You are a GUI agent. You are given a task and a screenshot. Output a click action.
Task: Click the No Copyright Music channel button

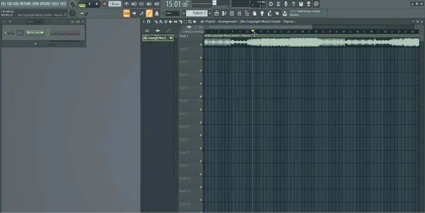34,32
